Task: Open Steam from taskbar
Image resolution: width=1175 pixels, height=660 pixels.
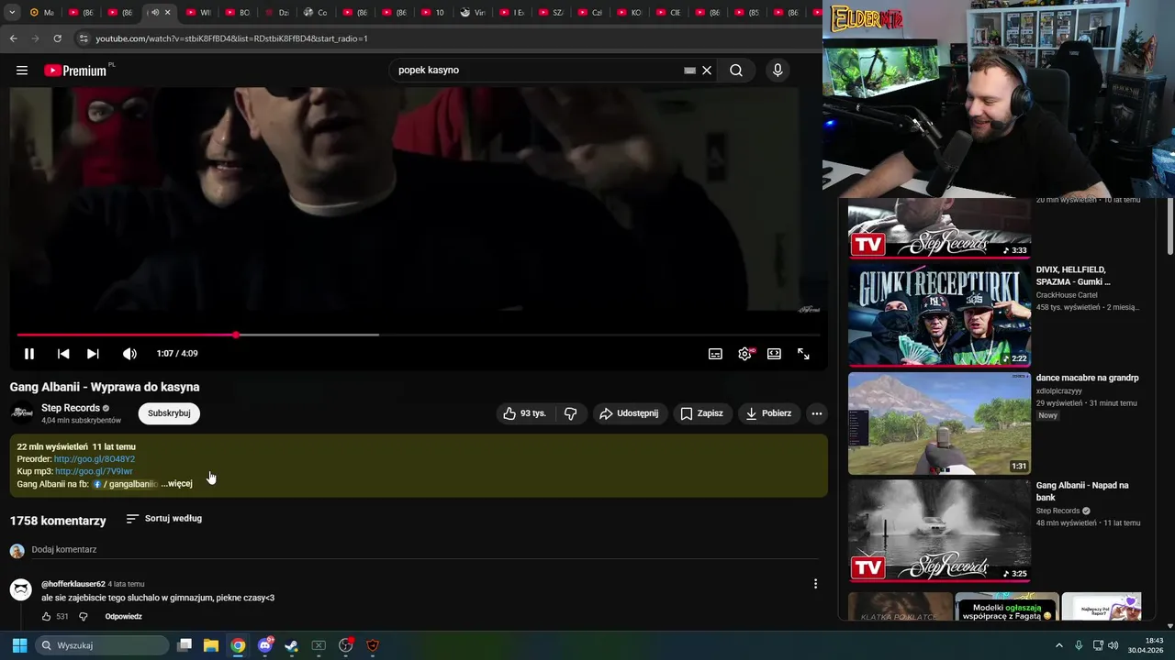Action: coord(292,645)
